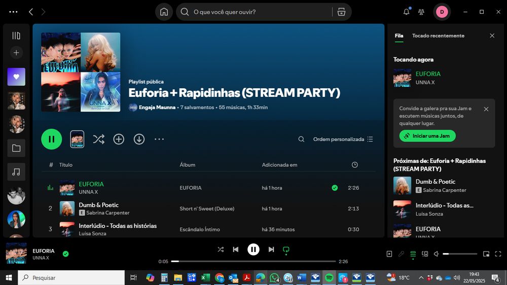Pause the playlist with the green button

(51, 139)
